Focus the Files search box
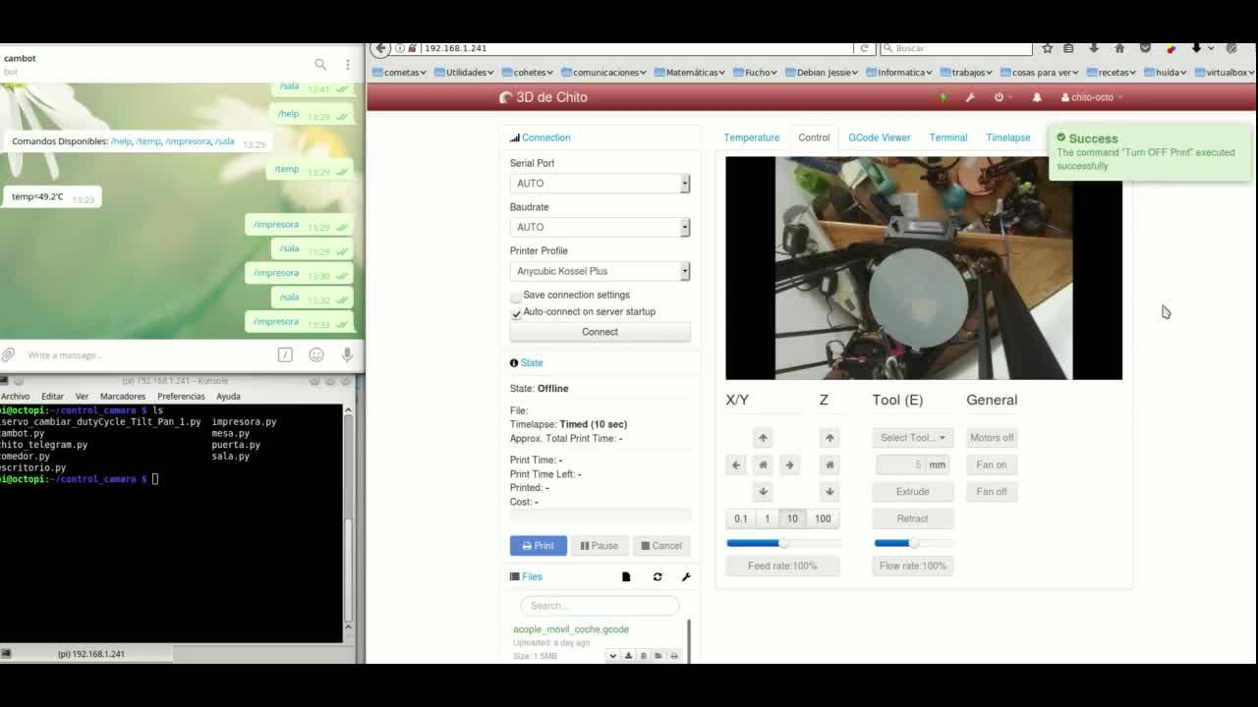 coord(600,606)
